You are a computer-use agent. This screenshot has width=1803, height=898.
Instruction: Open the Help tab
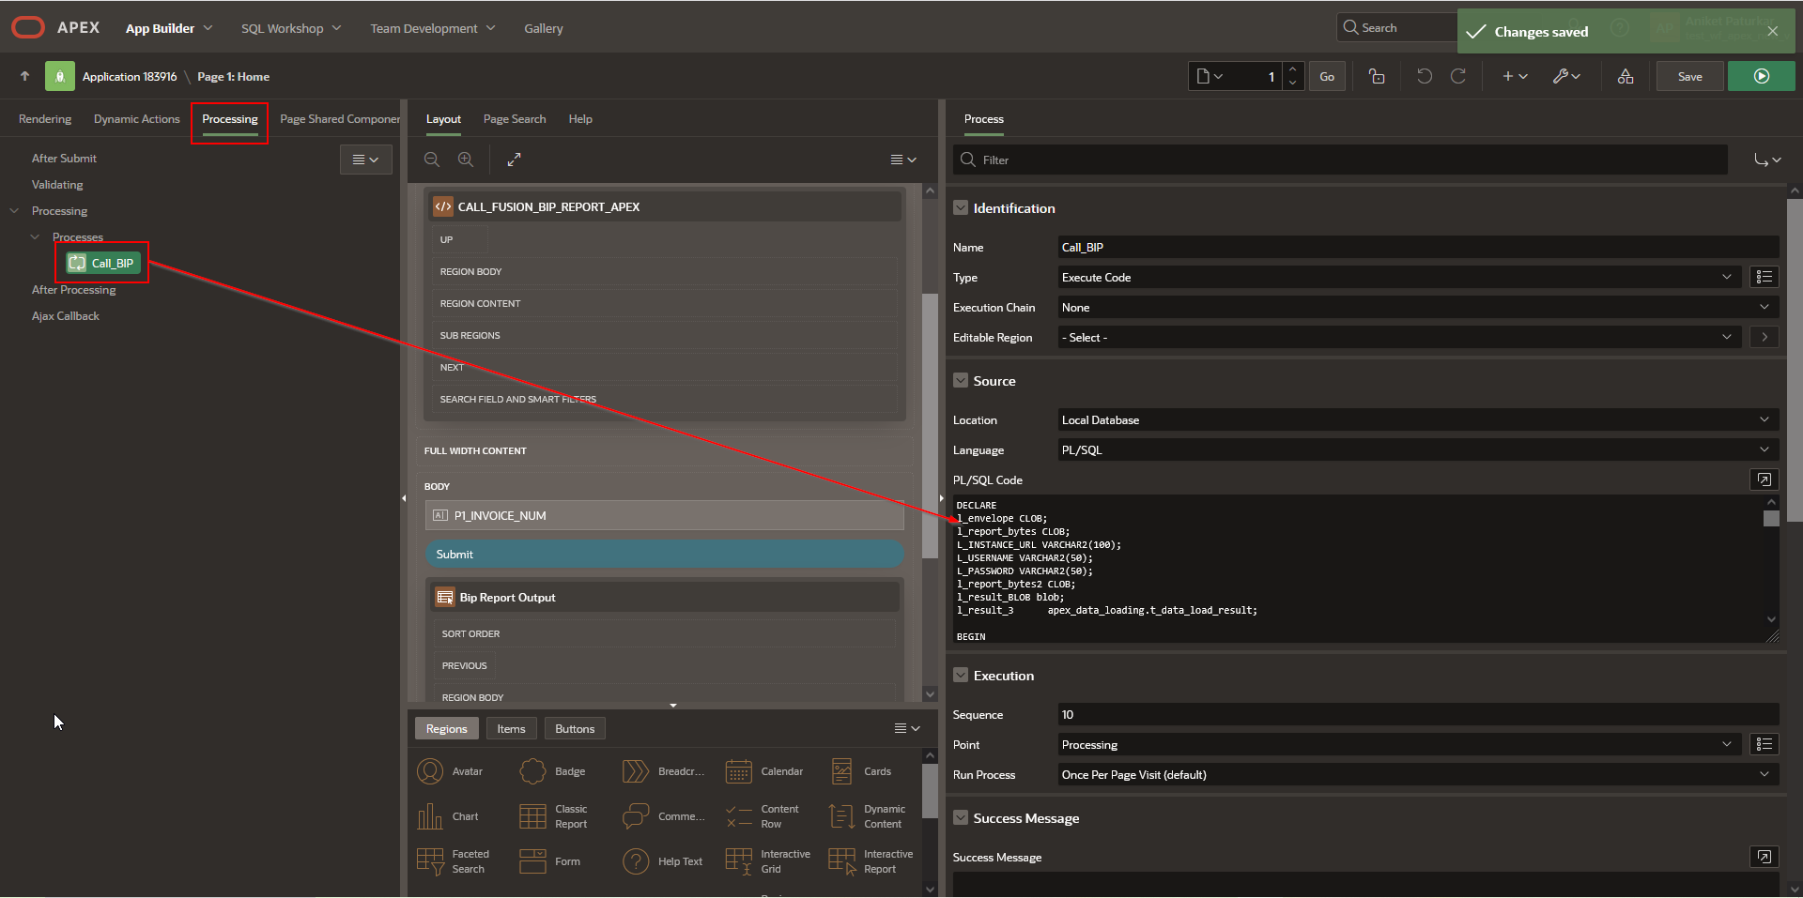click(580, 119)
